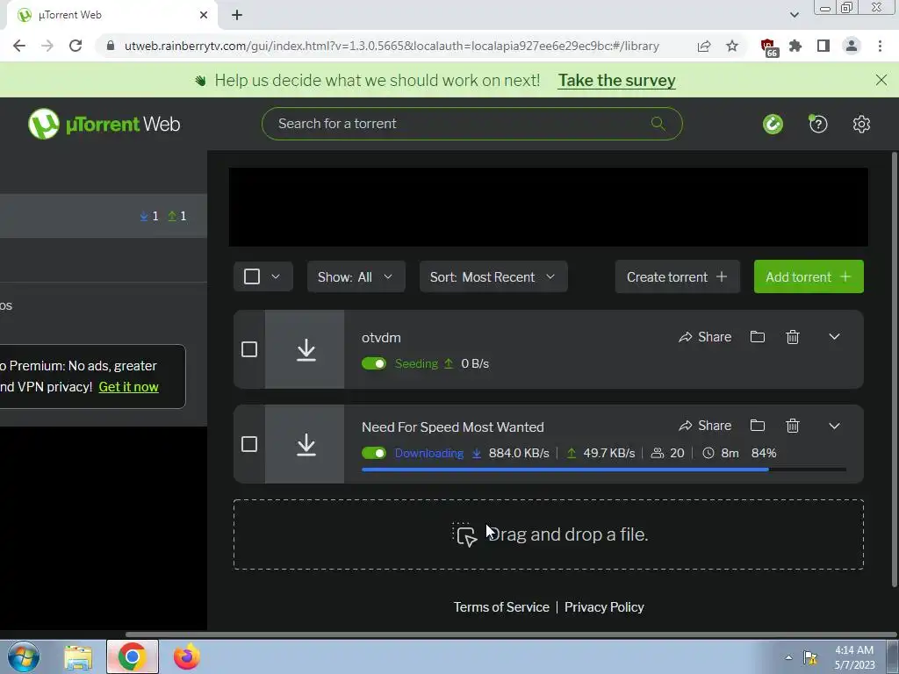The height and width of the screenshot is (674, 899).
Task: Expand Need For Speed details chevron
Action: point(834,426)
